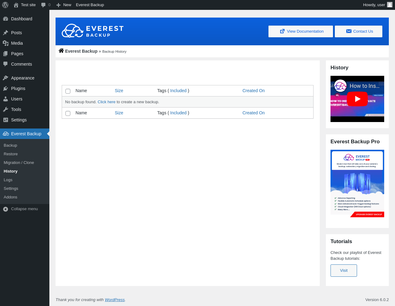Sort by Created On in table header
This screenshot has height=306, width=395.
(x=253, y=91)
